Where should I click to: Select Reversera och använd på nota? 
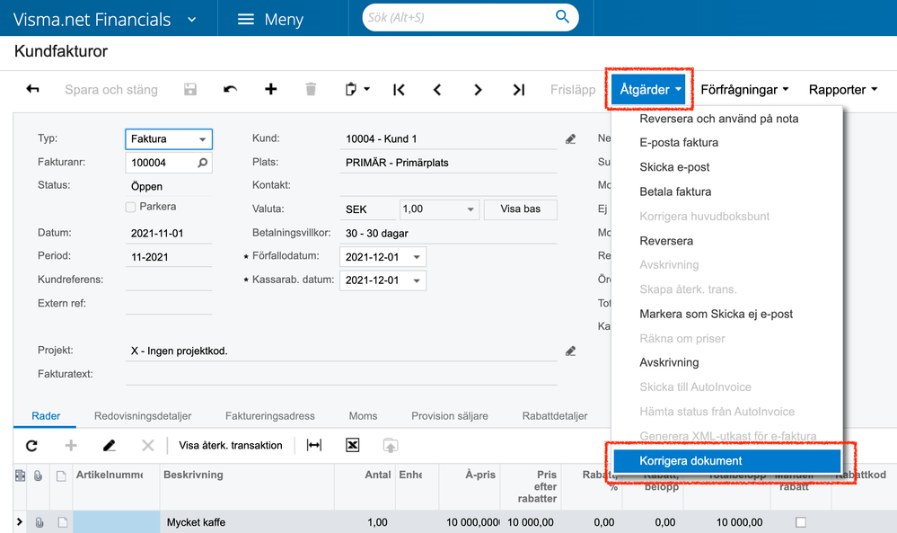[719, 119]
